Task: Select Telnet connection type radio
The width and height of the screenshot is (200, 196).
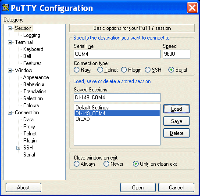Action: [100, 70]
